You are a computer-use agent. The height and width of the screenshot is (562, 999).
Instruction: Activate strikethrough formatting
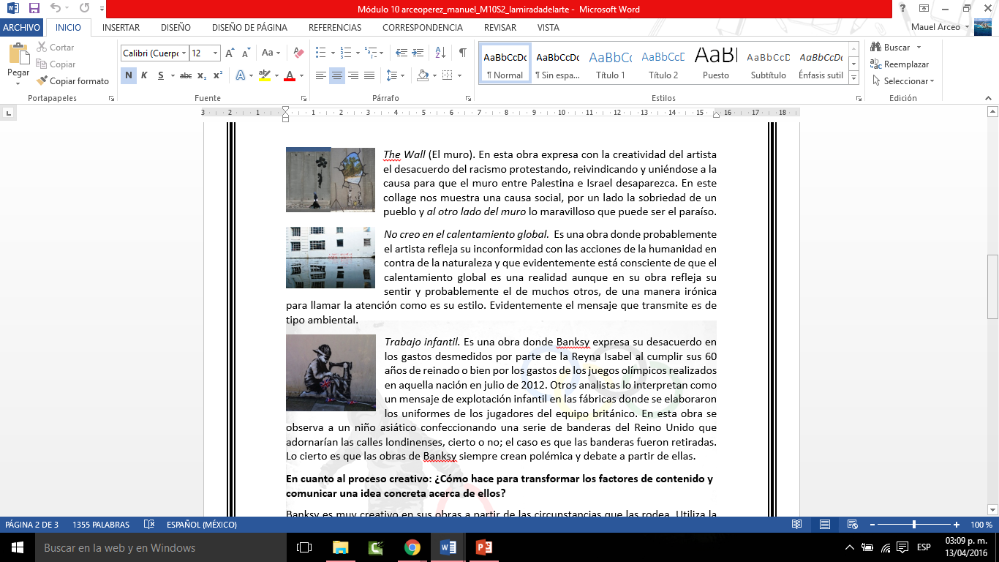point(185,75)
